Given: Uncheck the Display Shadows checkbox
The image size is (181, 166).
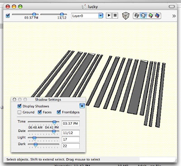Looking at the screenshot, I should pos(19,106).
